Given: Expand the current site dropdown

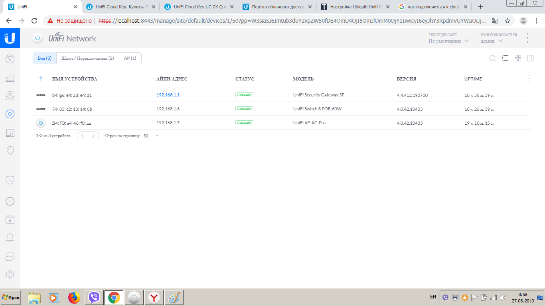Looking at the screenshot, I should pos(448,41).
